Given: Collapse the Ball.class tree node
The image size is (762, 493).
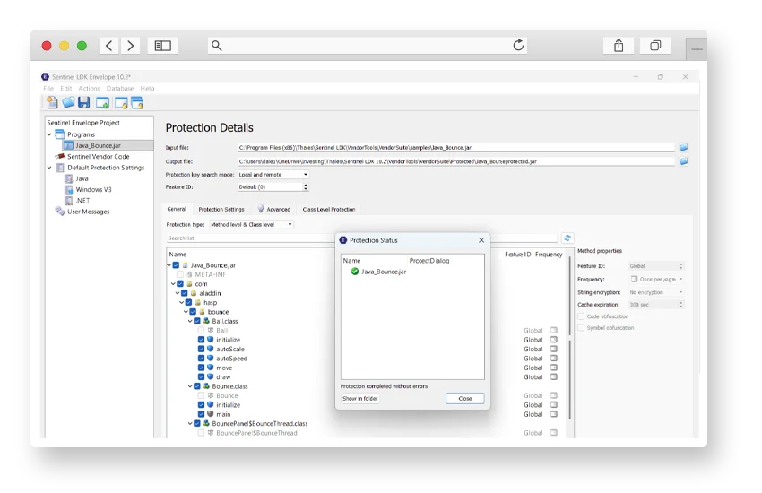Looking at the screenshot, I should tap(190, 321).
